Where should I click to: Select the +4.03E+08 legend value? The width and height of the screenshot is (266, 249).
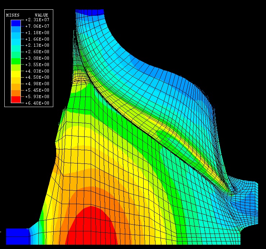click(37, 71)
